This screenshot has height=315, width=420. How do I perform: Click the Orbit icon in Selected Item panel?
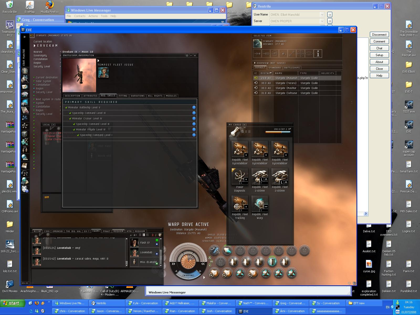point(283,54)
